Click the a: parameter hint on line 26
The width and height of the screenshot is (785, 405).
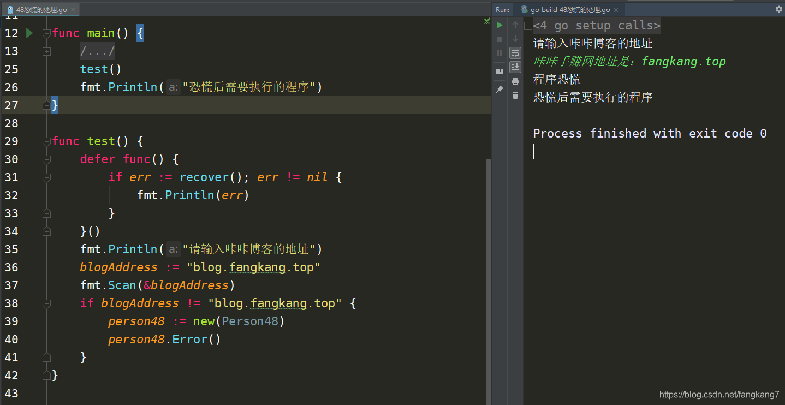173,87
